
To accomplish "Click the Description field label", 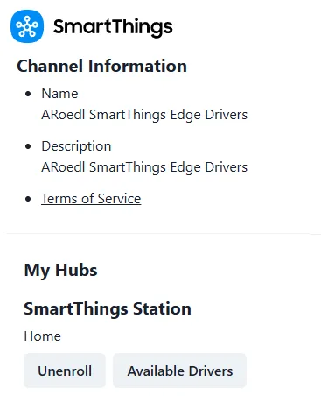I will tap(76, 146).
